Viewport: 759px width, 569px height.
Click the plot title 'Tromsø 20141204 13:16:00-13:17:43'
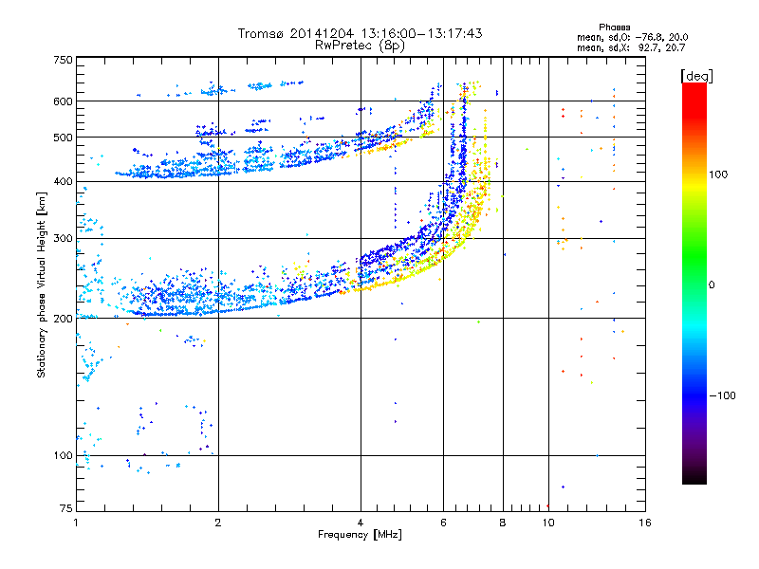click(x=361, y=33)
